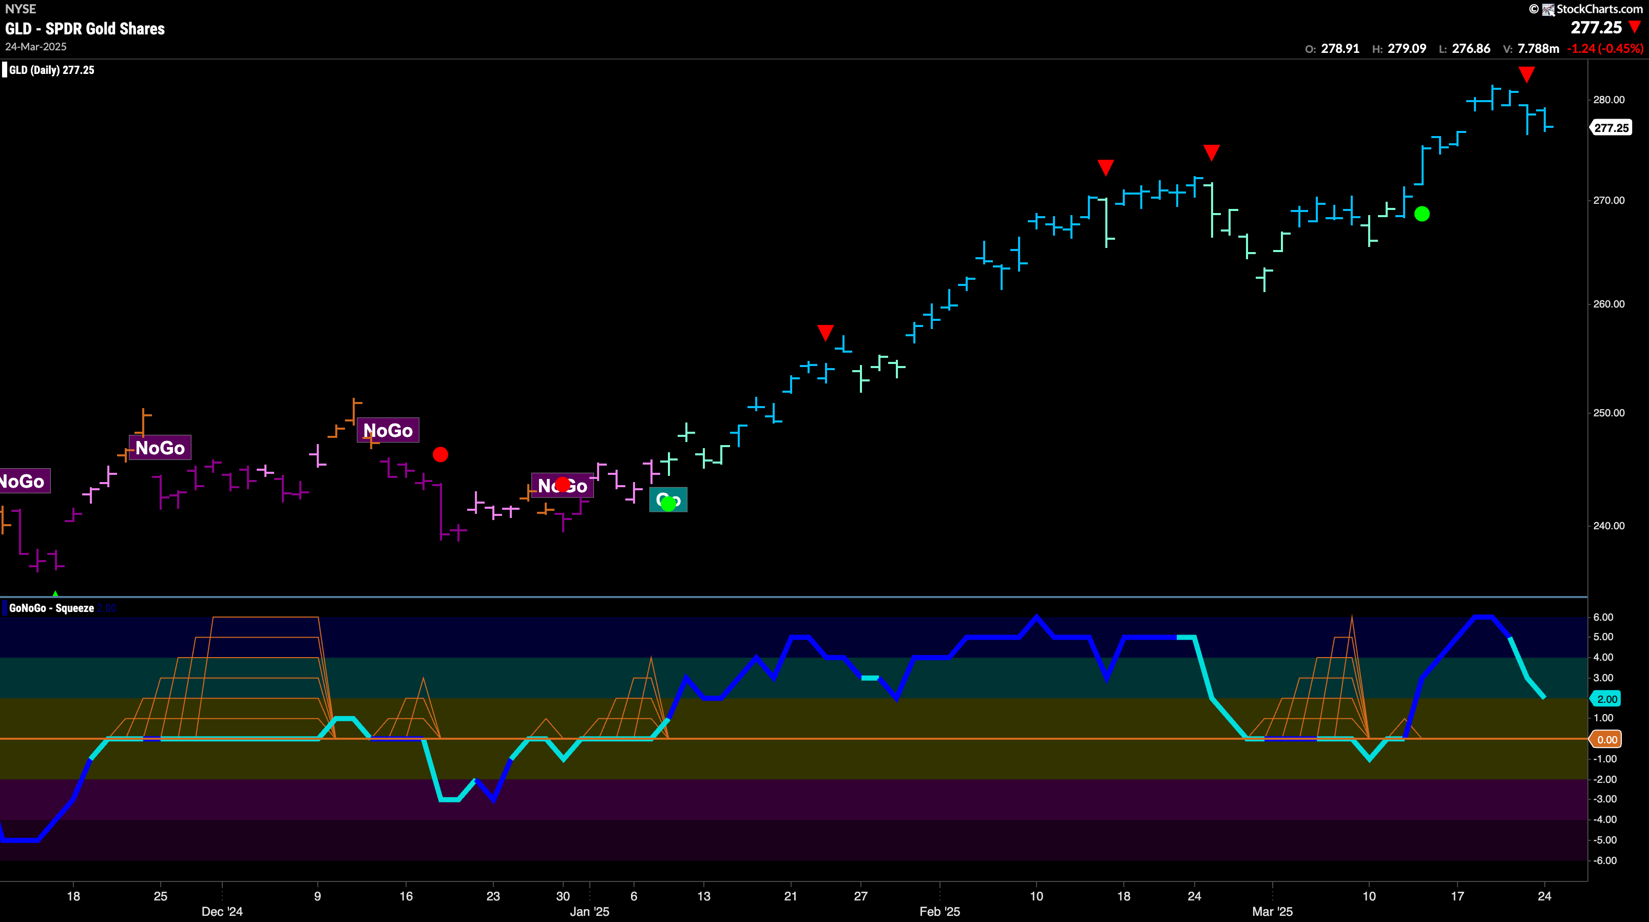Click the Dec '24 date axis label
The width and height of the screenshot is (1649, 922).
click(x=222, y=911)
